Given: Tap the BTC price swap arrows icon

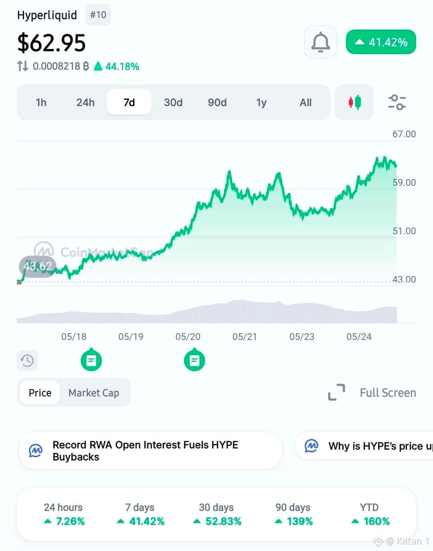Looking at the screenshot, I should (22, 66).
